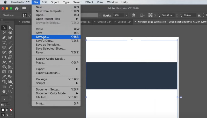
Task: Select the Eraser tool
Action: pos(10,52)
